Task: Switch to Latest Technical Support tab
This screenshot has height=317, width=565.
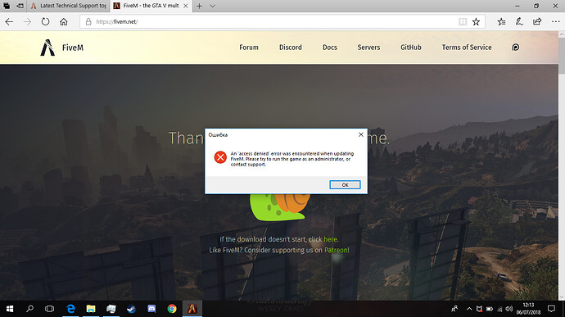Action: [68, 6]
